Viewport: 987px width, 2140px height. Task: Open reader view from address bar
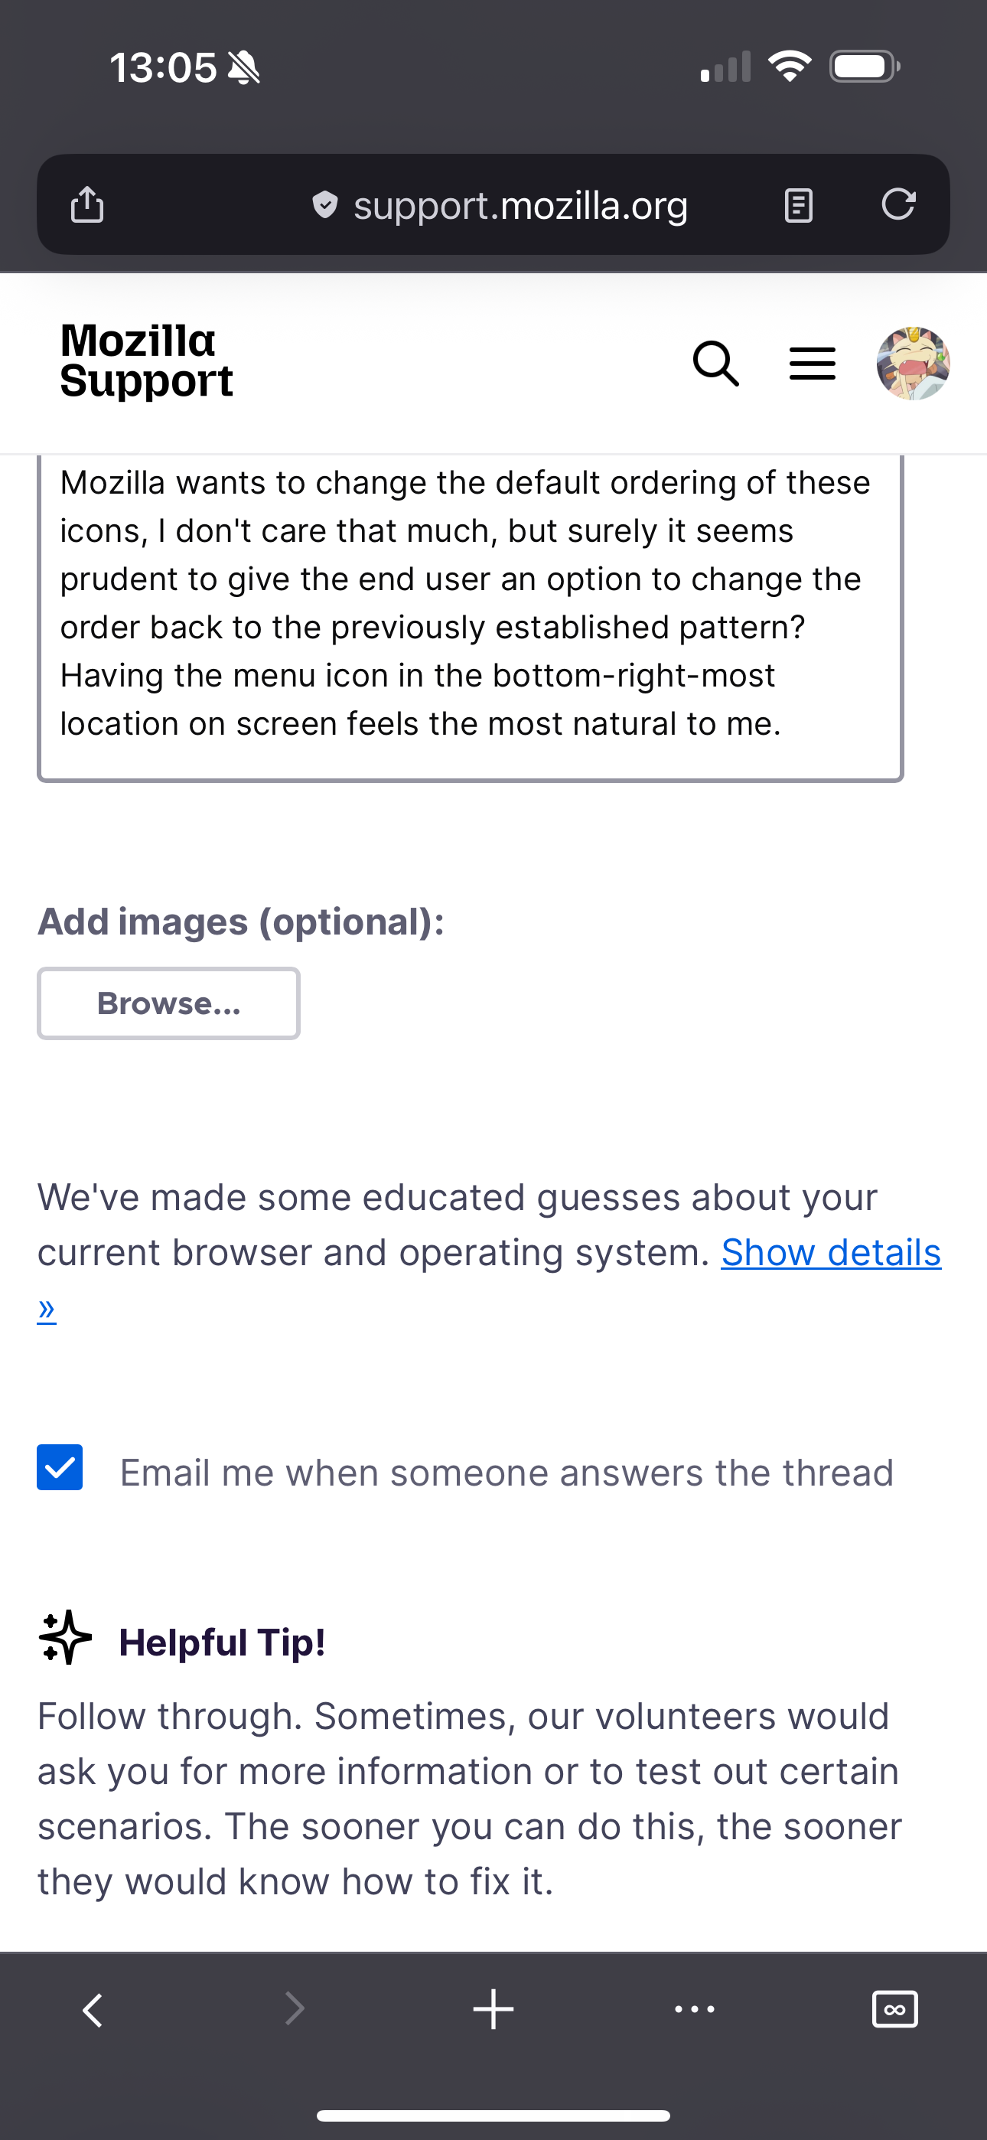click(799, 204)
